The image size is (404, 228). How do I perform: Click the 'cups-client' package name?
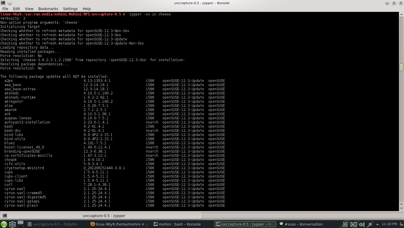click(x=16, y=176)
